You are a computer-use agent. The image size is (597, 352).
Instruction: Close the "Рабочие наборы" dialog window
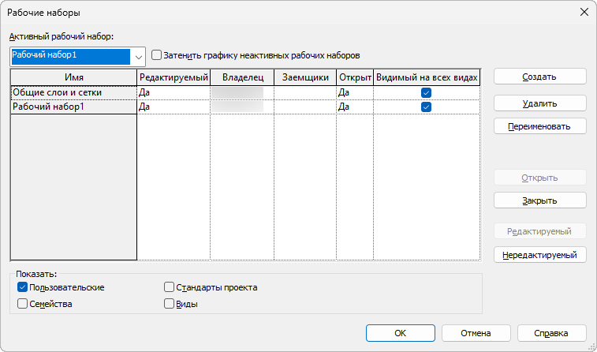pos(584,13)
